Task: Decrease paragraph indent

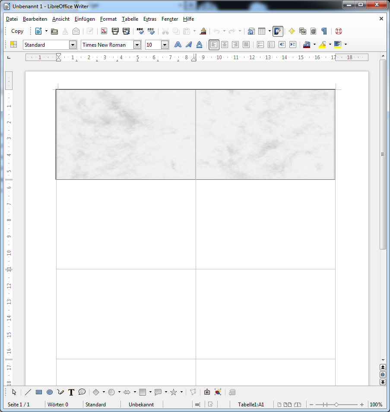Action: pyautogui.click(x=282, y=45)
